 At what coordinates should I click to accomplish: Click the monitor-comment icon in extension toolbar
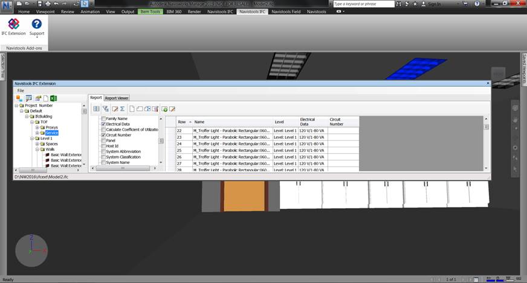(28, 98)
